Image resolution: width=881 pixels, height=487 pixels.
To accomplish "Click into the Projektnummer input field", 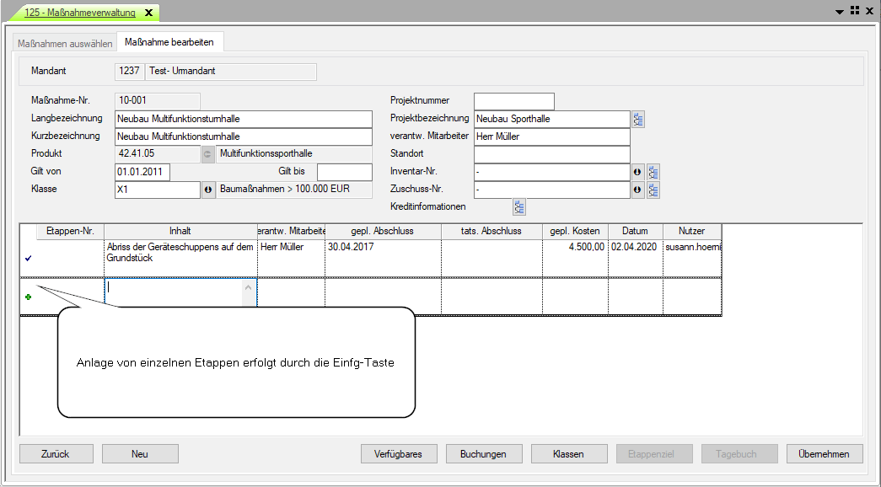I will click(x=513, y=101).
